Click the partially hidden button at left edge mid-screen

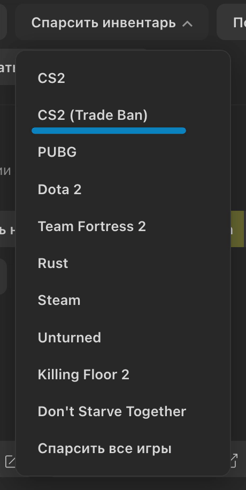[8, 229]
